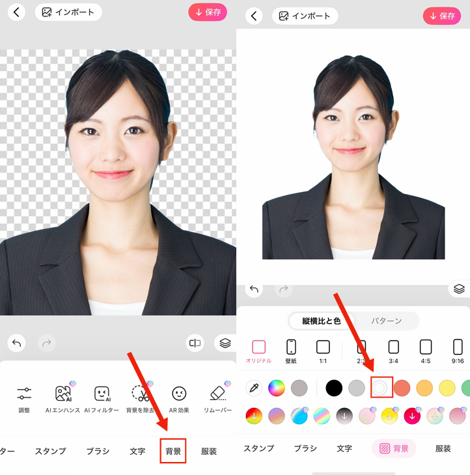Choose the 1:1 aspect ratio

pos(323,351)
